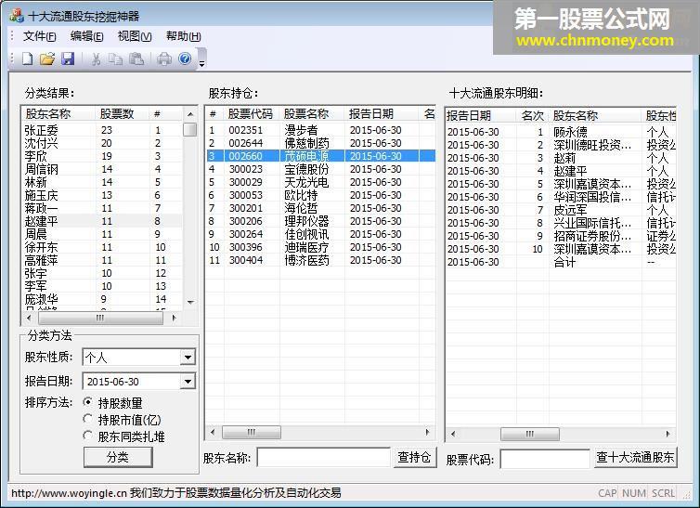Screen dimensions: 700x508
Task: Click the 名次 column header in 明细 list
Action: pos(533,115)
